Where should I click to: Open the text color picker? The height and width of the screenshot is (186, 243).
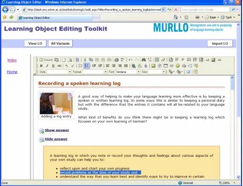point(171,72)
